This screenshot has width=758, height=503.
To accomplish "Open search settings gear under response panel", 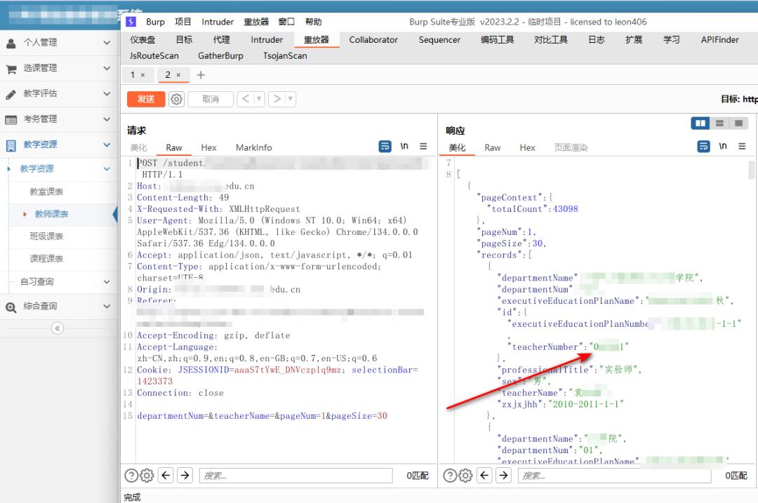I will click(465, 476).
